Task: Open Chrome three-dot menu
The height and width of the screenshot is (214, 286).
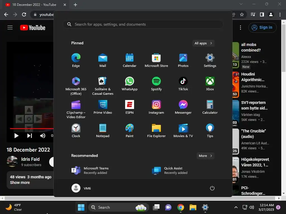Action: 280,14
